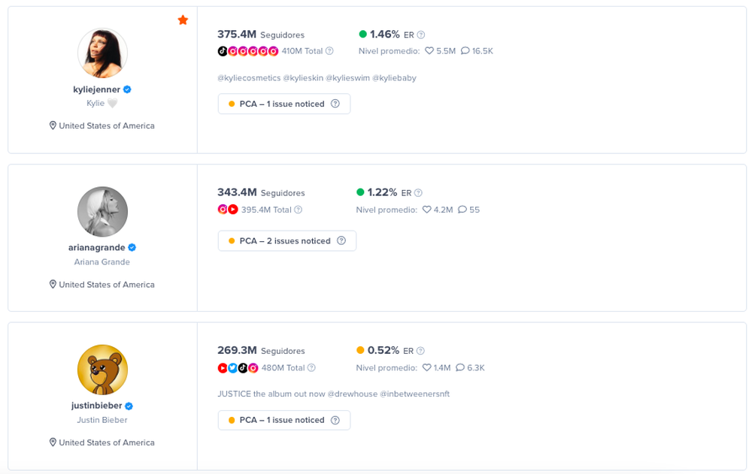Click the help icon beside arianagrande's 1.22% ER
Image resolution: width=752 pixels, height=474 pixels.
click(418, 192)
